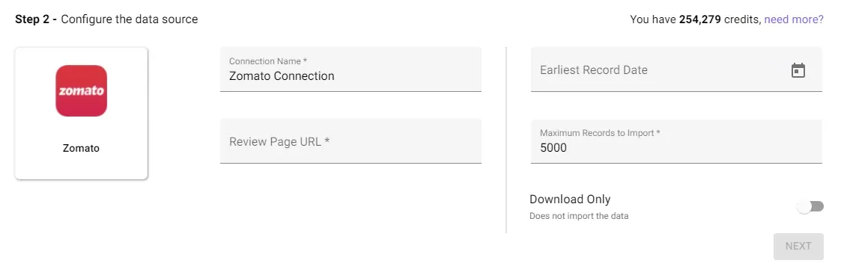Click the 254,279 credits count
The height and width of the screenshot is (275, 841).
(x=700, y=19)
